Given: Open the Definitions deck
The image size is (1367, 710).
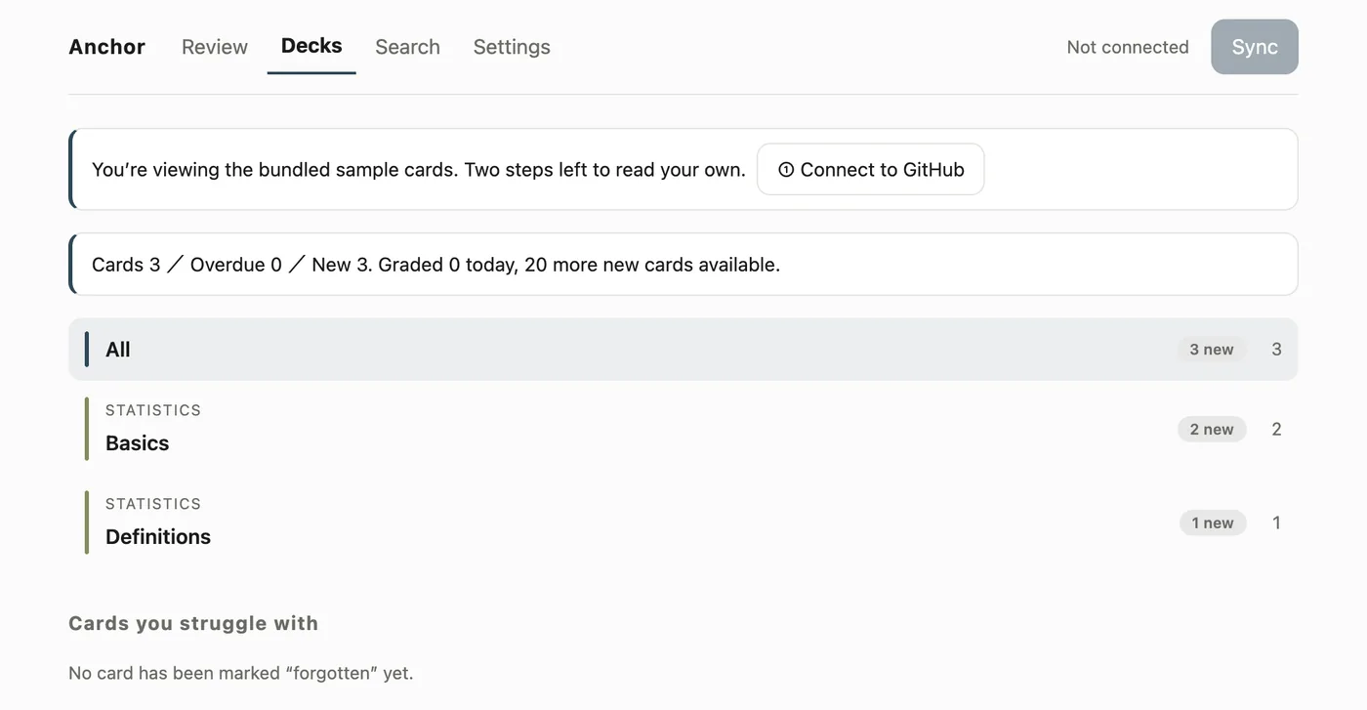Looking at the screenshot, I should click(x=683, y=523).
